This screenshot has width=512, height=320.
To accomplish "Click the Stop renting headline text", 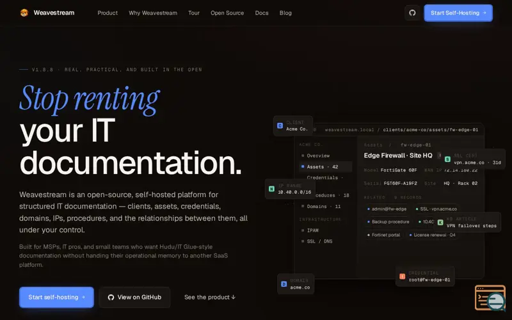I will click(90, 99).
